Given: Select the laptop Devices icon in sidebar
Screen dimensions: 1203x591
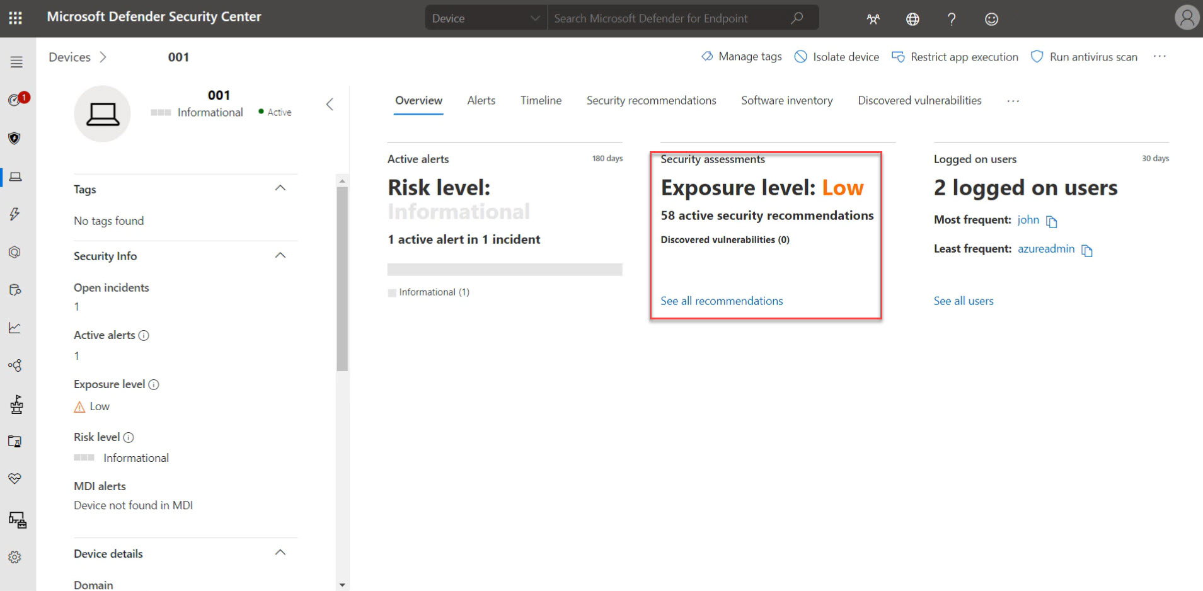Looking at the screenshot, I should click(15, 176).
